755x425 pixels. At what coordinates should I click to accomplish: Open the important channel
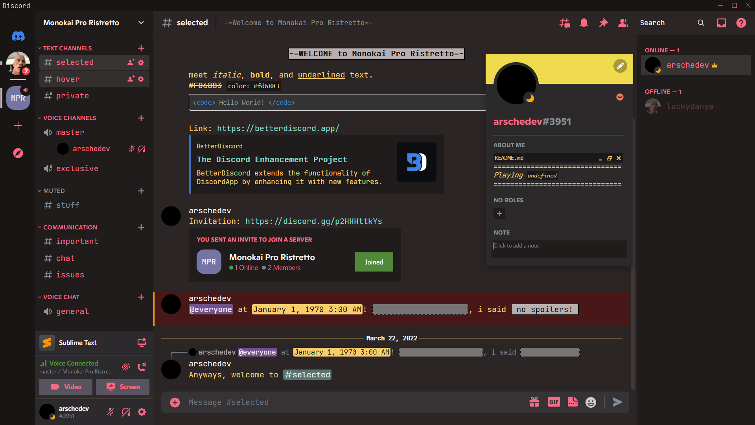tap(77, 241)
